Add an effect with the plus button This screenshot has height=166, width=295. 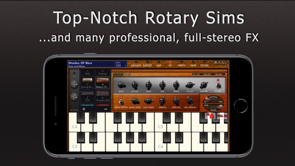84,109
